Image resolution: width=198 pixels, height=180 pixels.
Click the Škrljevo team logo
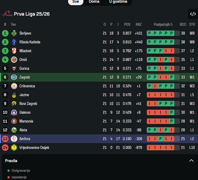tap(14, 33)
